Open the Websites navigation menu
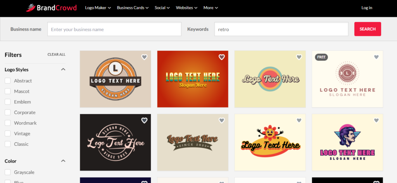The image size is (397, 183). [x=186, y=8]
